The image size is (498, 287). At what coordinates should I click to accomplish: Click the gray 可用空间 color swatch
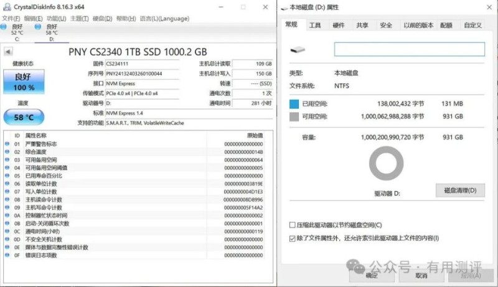pos(294,116)
